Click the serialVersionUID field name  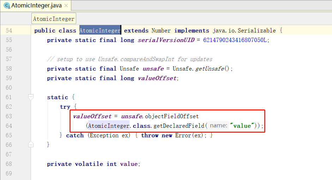tap(166, 40)
